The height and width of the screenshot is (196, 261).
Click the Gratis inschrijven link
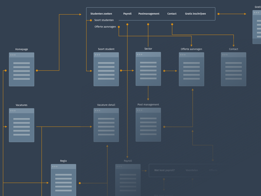tap(195, 14)
